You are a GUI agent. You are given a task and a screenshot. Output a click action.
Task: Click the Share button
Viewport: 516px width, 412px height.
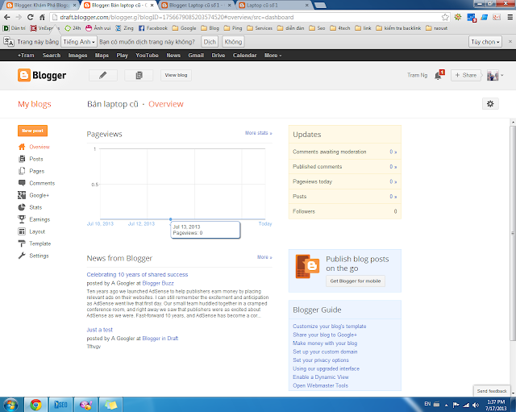click(465, 75)
